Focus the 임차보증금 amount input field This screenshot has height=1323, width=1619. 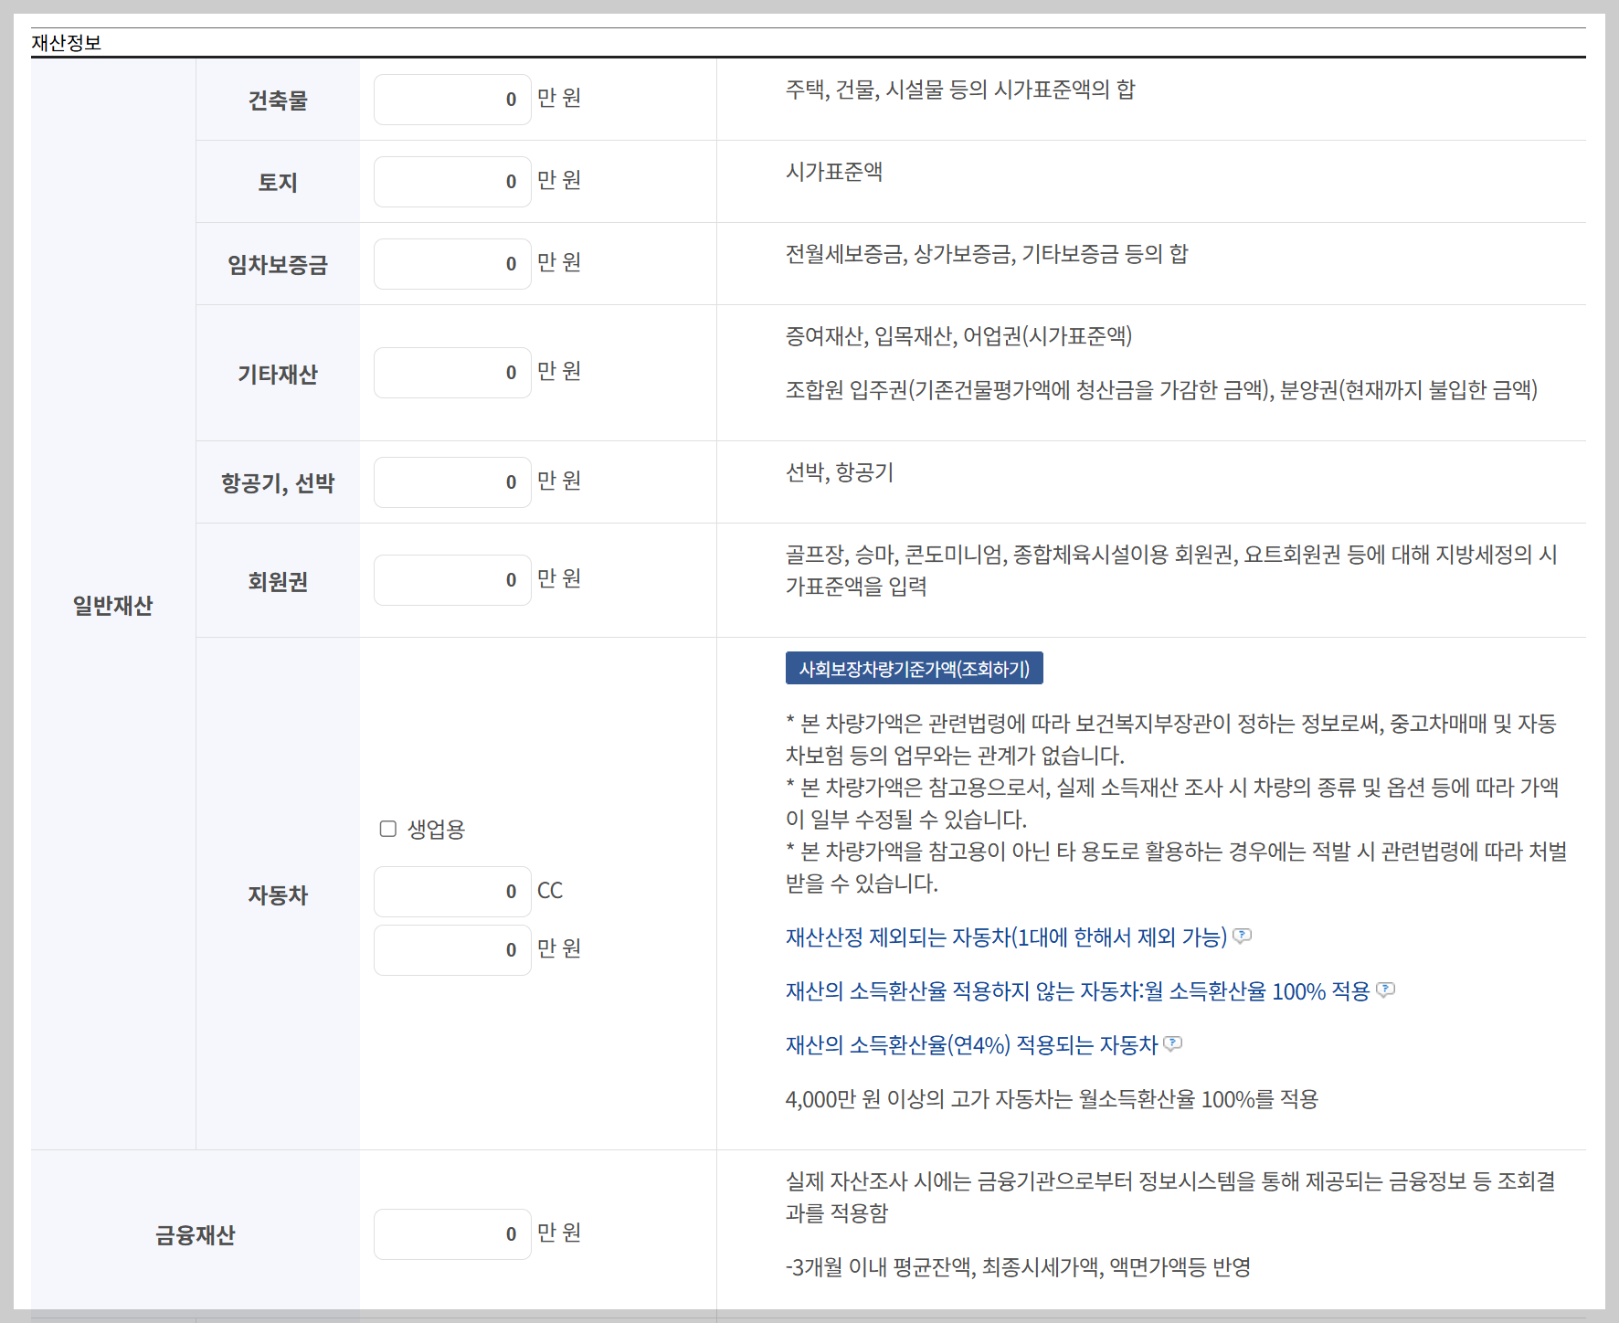click(452, 264)
